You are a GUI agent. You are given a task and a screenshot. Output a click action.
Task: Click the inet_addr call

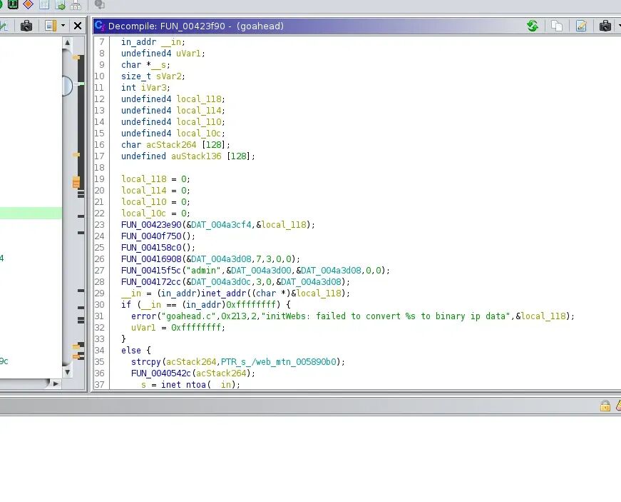(x=223, y=293)
